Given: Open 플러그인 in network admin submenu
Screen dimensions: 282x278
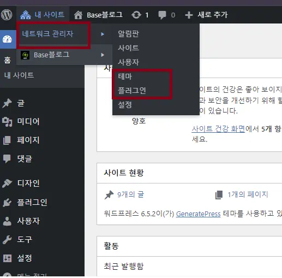Looking at the screenshot, I should click(132, 91).
